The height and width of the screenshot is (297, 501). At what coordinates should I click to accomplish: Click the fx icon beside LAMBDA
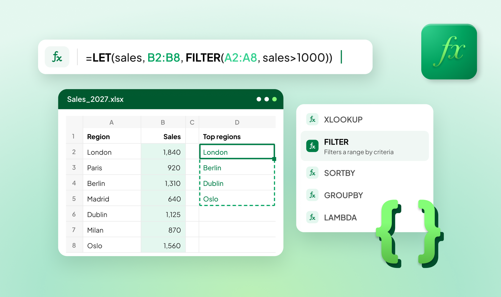(x=312, y=217)
